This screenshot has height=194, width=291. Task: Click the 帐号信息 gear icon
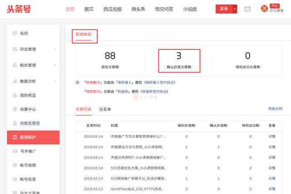tap(15, 179)
